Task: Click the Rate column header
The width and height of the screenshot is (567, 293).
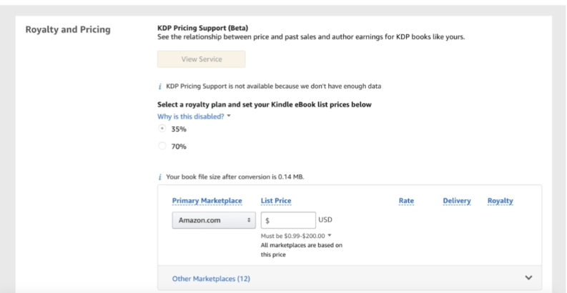Action: [x=405, y=201]
